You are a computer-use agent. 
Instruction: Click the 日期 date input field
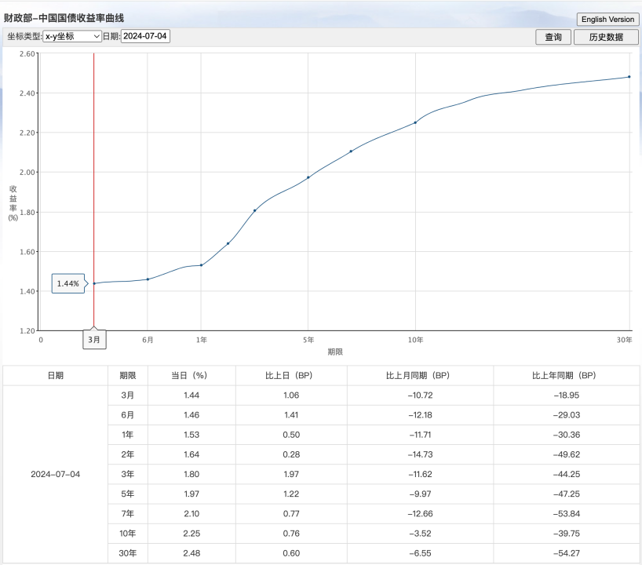[x=145, y=36]
